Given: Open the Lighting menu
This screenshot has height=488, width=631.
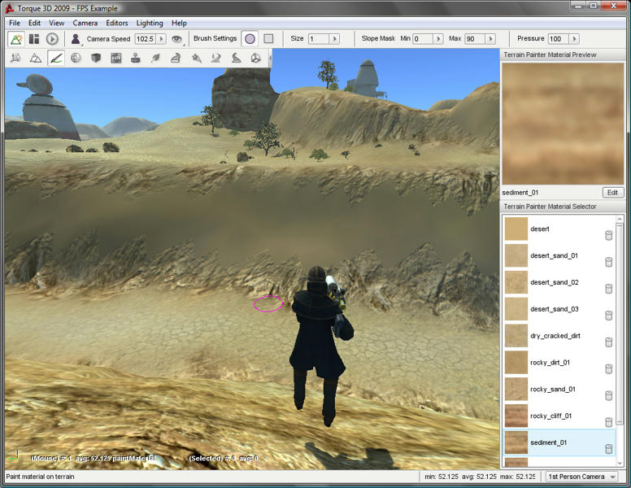Looking at the screenshot, I should point(149,23).
